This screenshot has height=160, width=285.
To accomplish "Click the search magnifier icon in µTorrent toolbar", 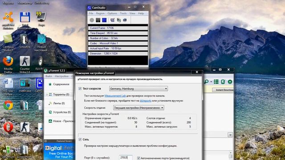I will (x=206, y=82).
